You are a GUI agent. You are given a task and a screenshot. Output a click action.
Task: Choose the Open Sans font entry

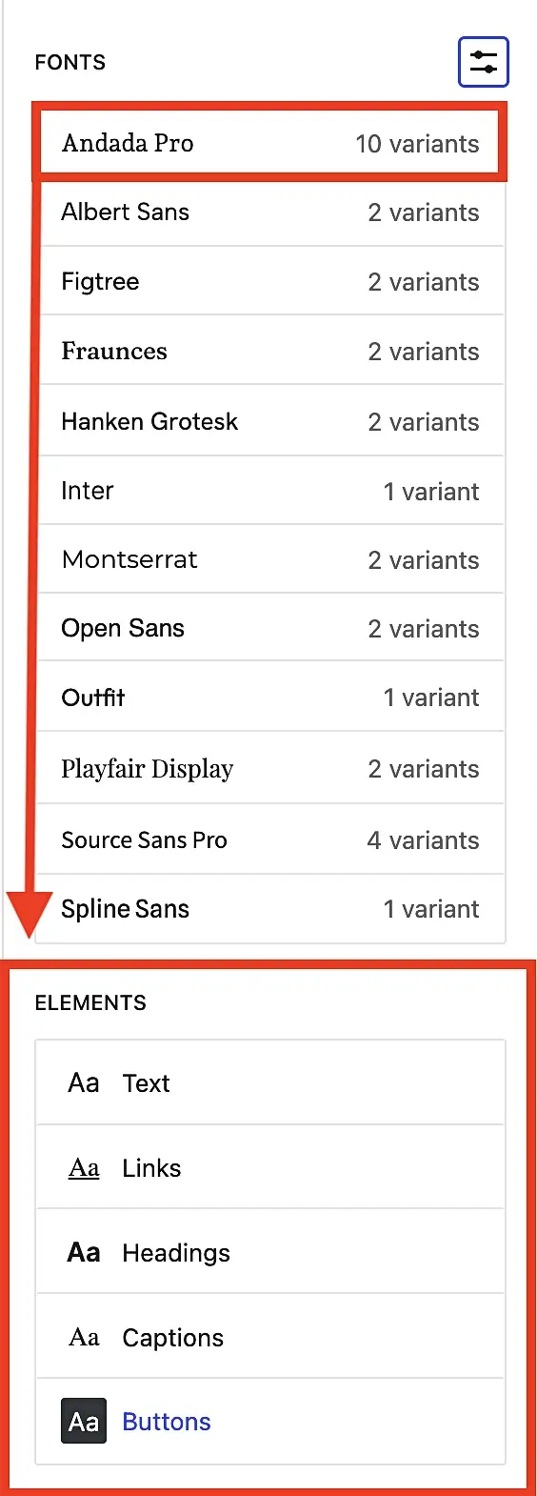(x=270, y=628)
